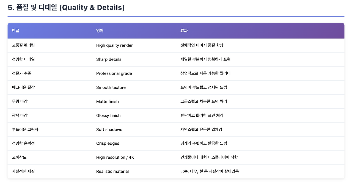Viewport: 352px width, 184px height.
Task: Click the '효과' column header
Action: click(184, 31)
